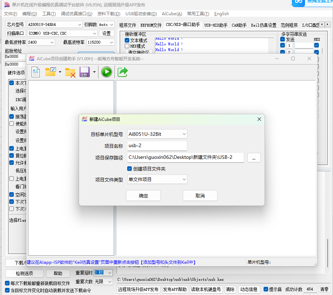Click the 发布APP帮助 button

point(175,289)
